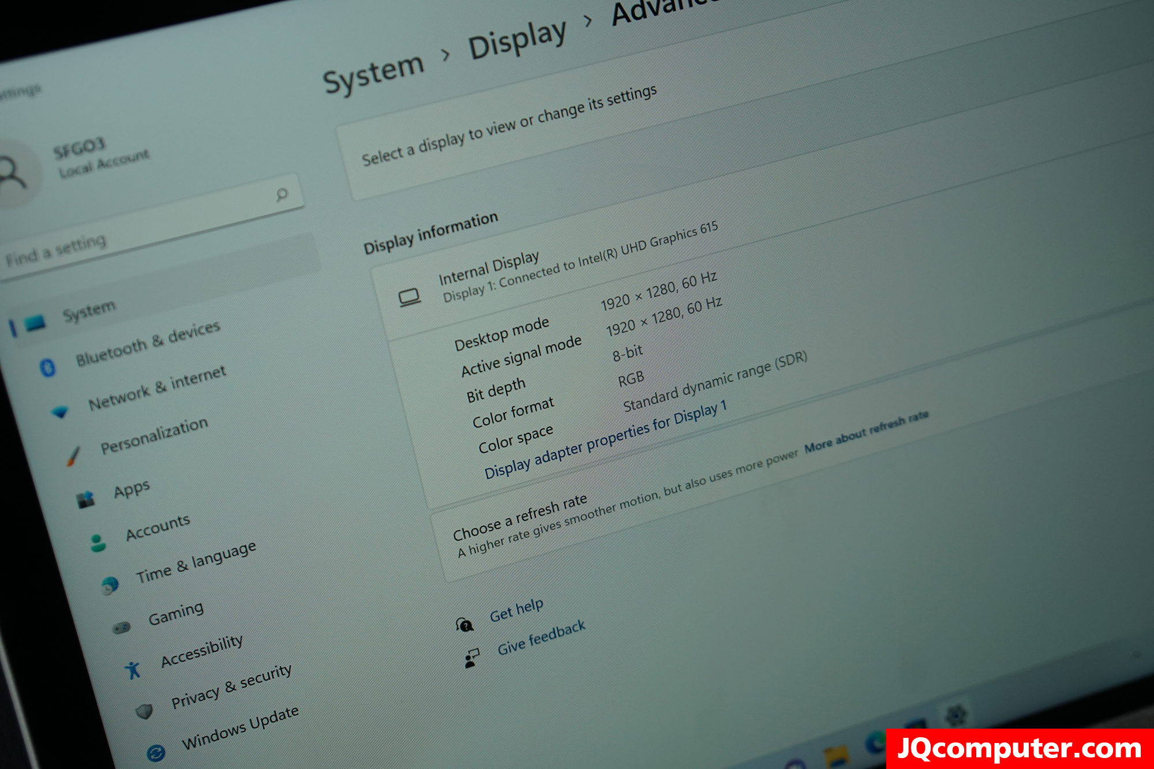This screenshot has height=769, width=1154.
Task: Click the Desktop mode value 1920 × 1280
Action: (659, 291)
